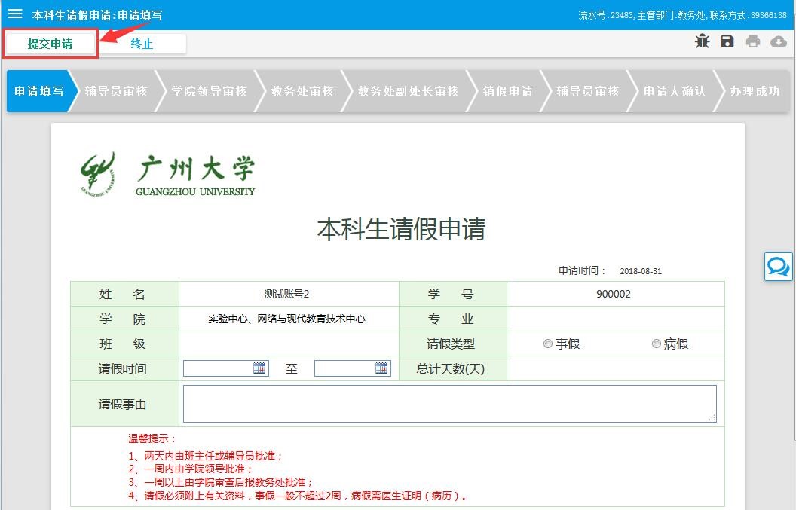Select the 学院领导审核 step

click(209, 91)
